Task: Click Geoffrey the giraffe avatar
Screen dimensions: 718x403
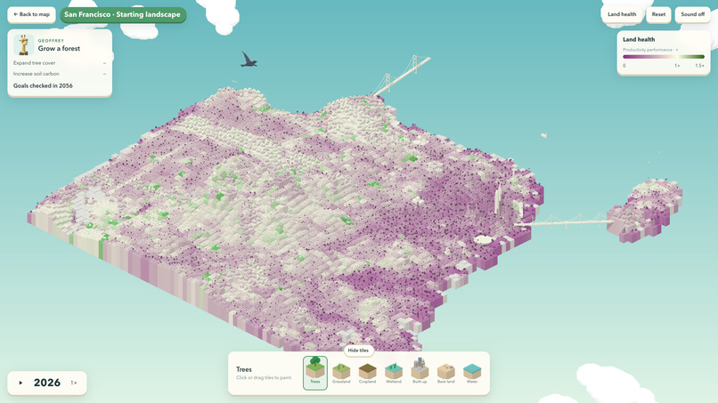Action: coord(23,44)
